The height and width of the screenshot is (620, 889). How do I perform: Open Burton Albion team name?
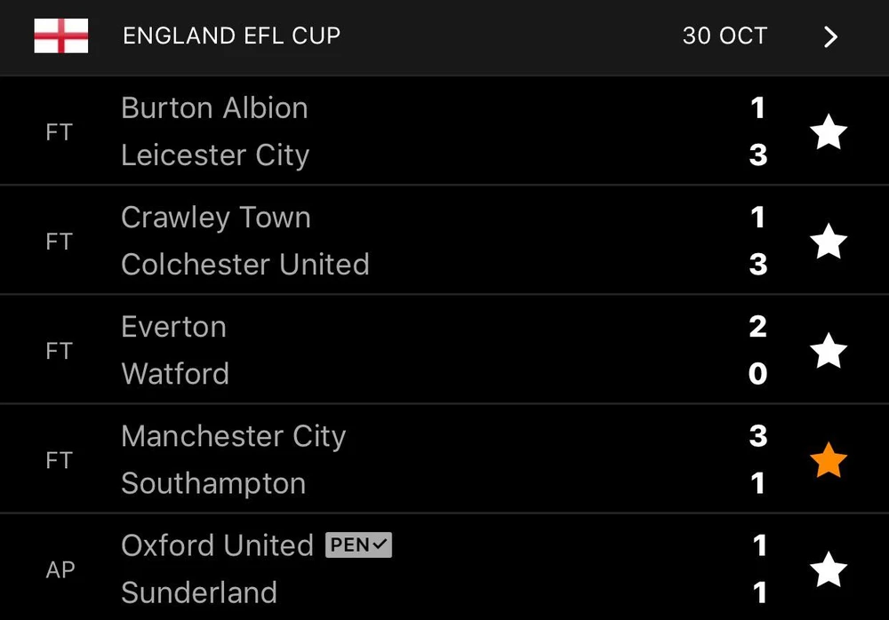coord(214,108)
